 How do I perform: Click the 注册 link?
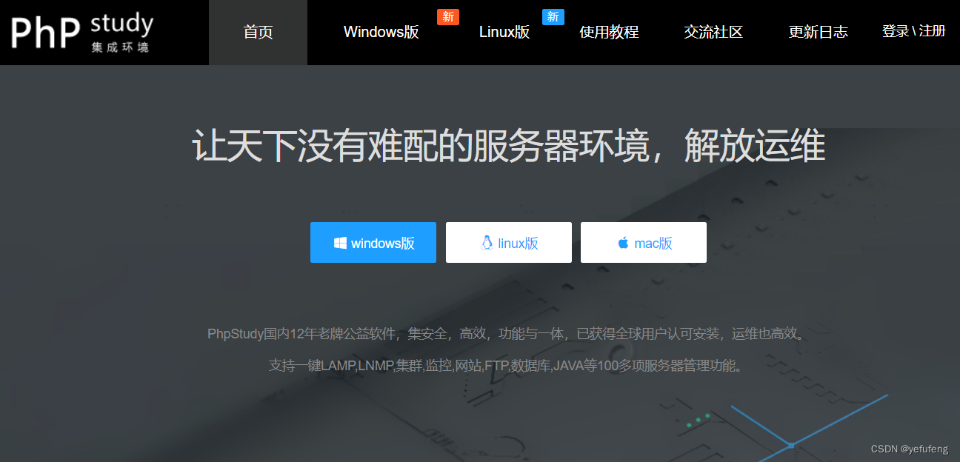[933, 31]
